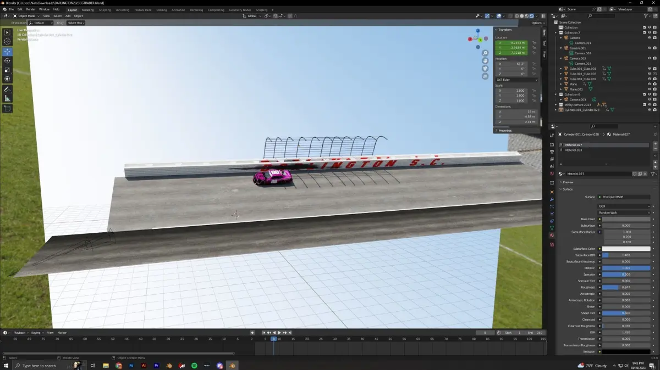Expand the Properties panel in sidebar
This screenshot has width=660, height=370.
504,131
